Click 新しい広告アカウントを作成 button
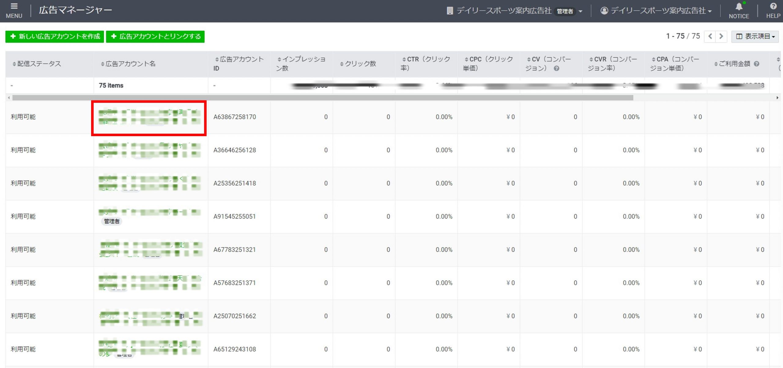Screen dimensions: 783x368 (x=55, y=36)
